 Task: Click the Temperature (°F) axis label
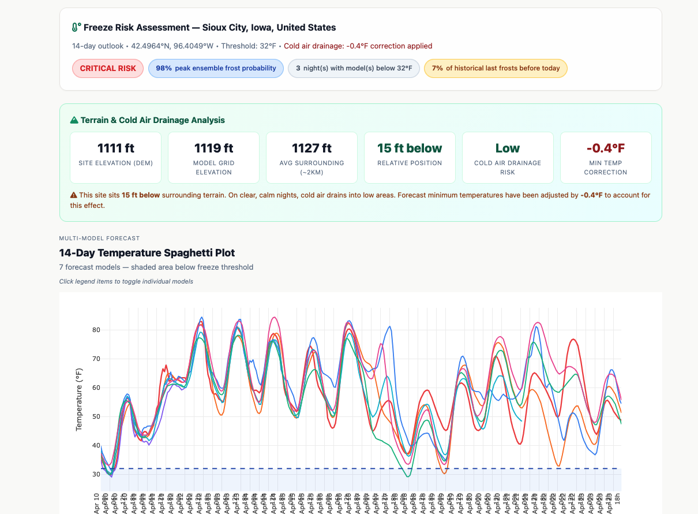(79, 400)
